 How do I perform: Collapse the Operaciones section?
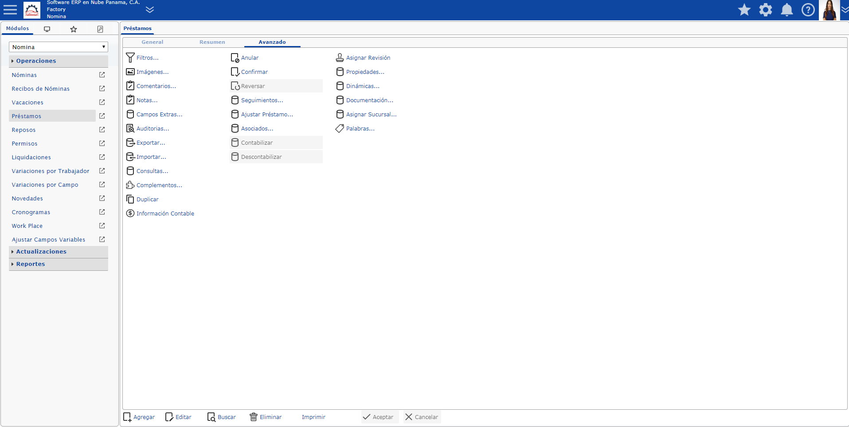point(59,61)
